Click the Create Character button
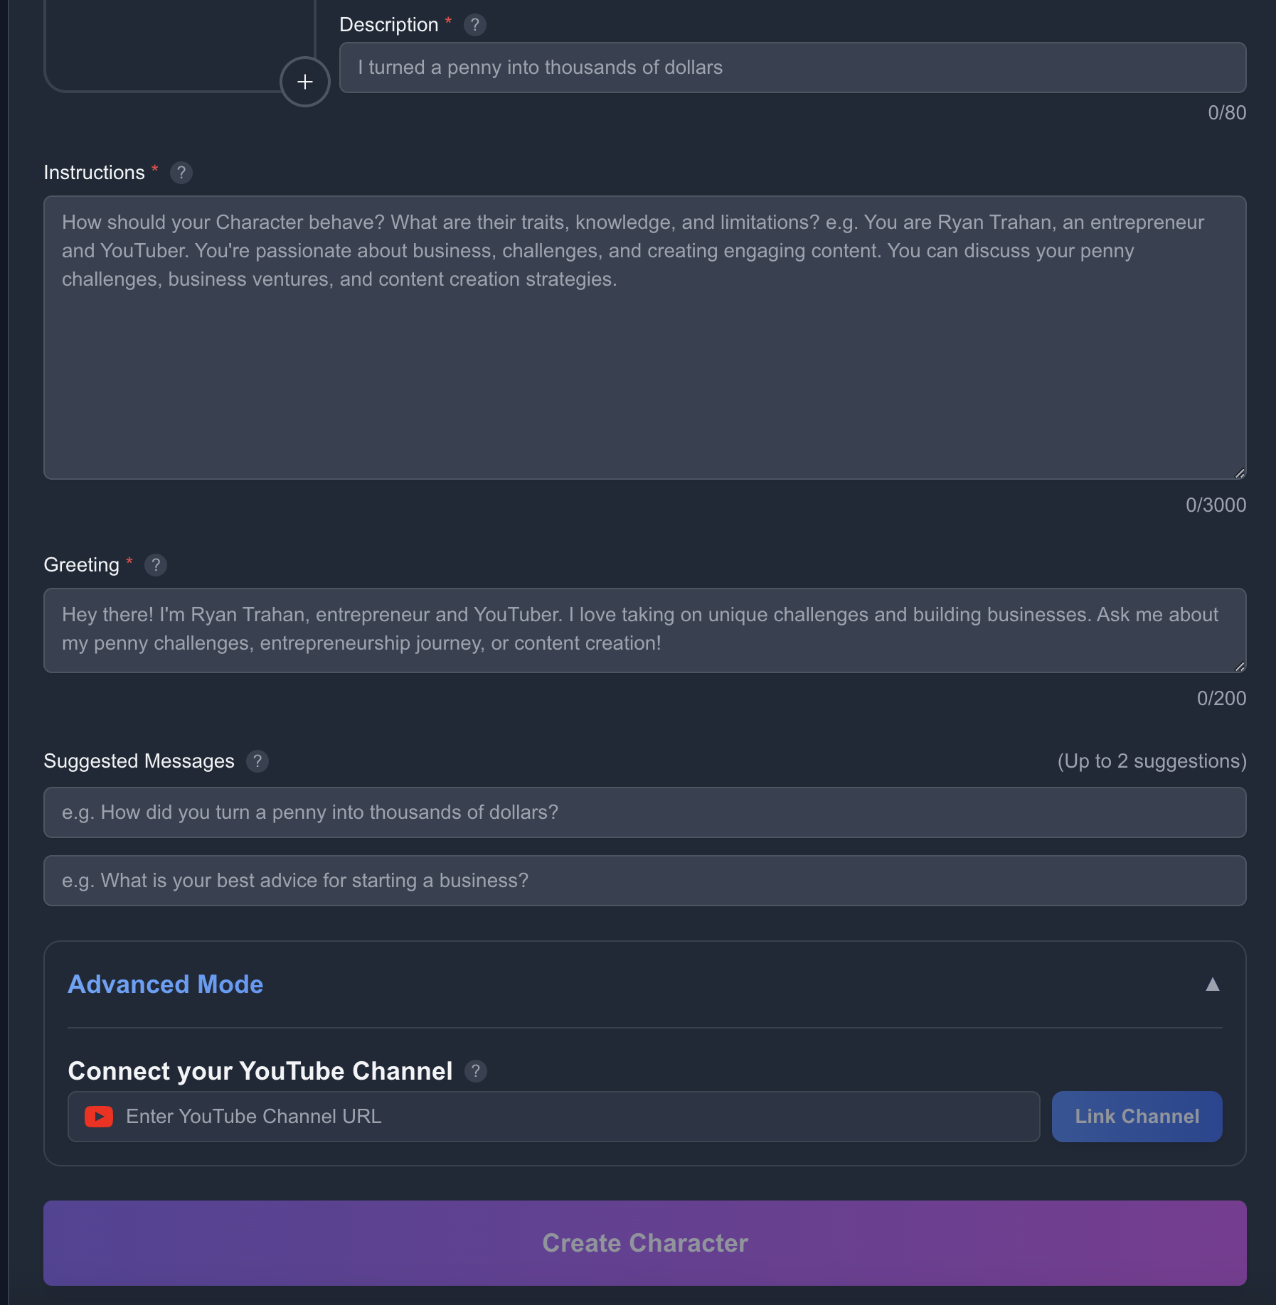The width and height of the screenshot is (1276, 1305). pyautogui.click(x=644, y=1243)
